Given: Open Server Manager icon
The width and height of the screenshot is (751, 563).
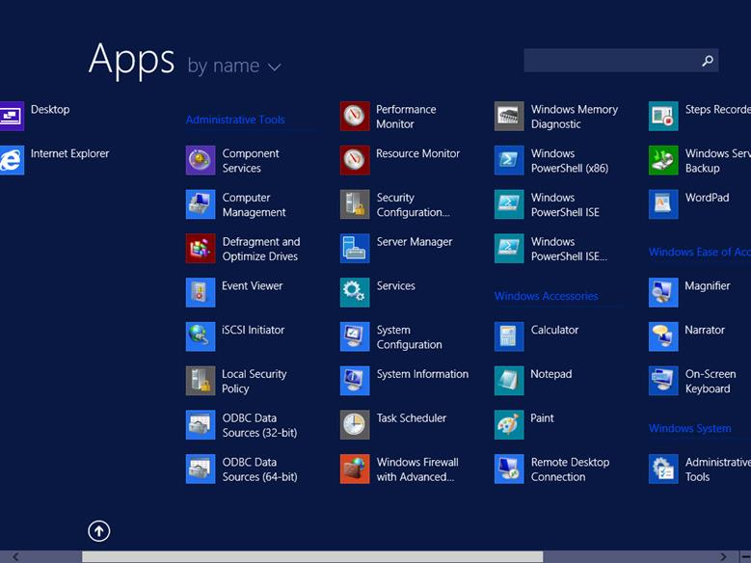Looking at the screenshot, I should tap(355, 248).
